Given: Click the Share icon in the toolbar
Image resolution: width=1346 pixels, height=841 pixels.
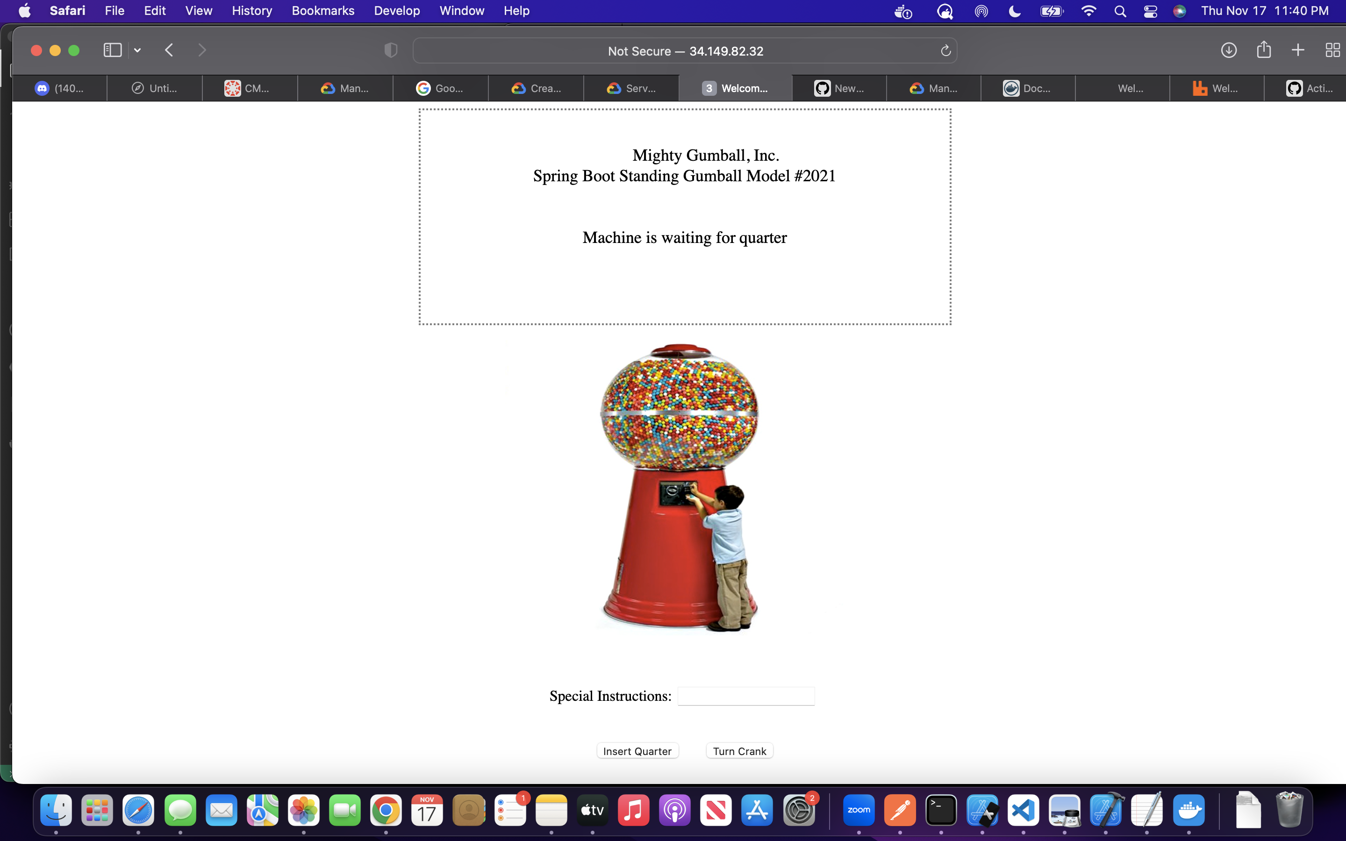Looking at the screenshot, I should 1264,50.
